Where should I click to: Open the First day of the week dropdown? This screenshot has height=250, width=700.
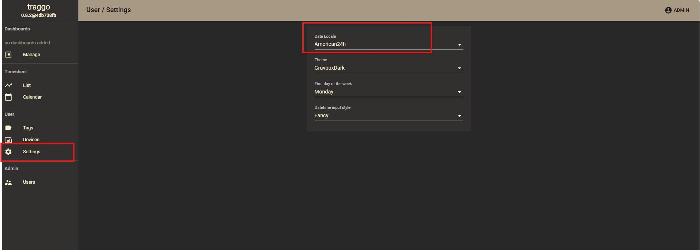point(388,92)
